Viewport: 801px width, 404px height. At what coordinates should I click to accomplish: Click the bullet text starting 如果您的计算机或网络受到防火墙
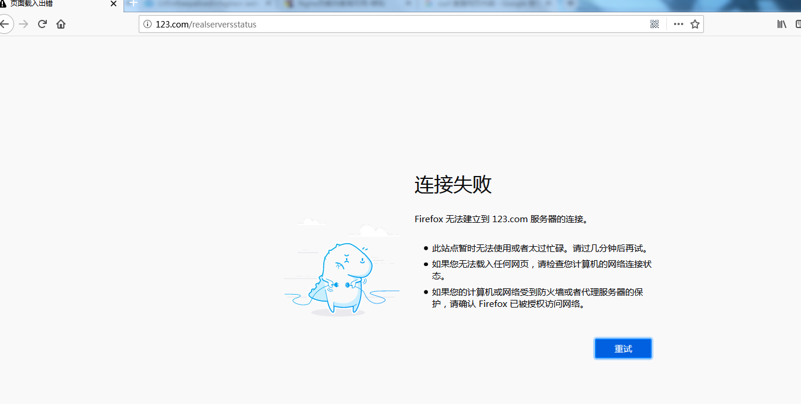pyautogui.click(x=538, y=298)
